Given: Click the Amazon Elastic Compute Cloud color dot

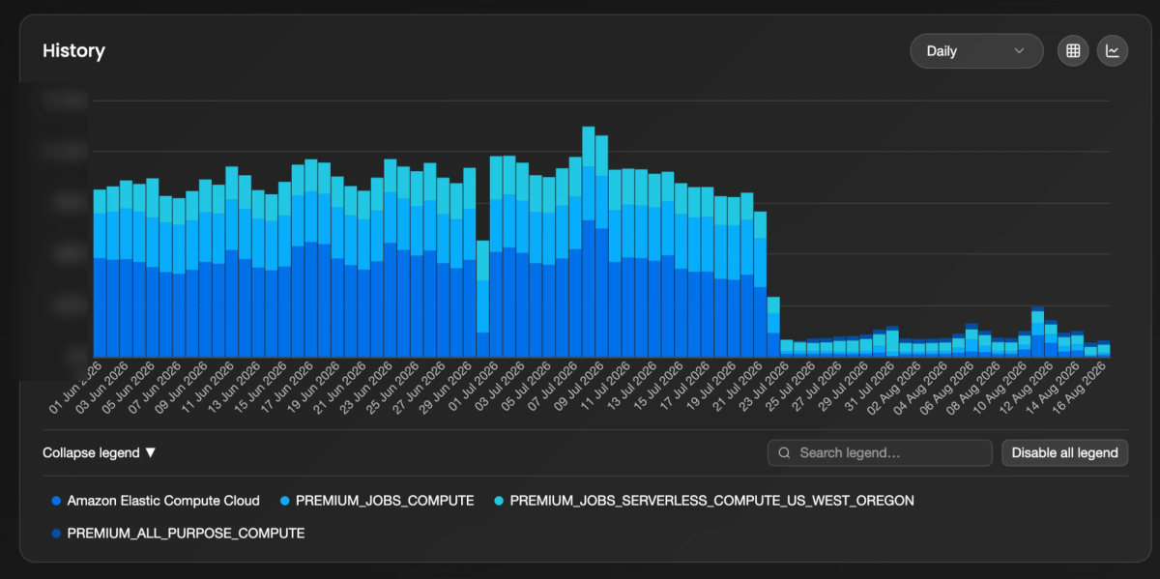Looking at the screenshot, I should click(57, 501).
